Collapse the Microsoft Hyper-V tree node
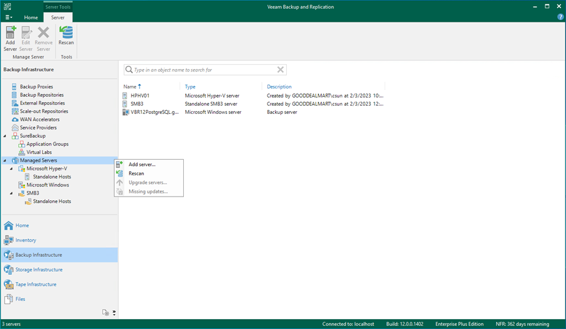The height and width of the screenshot is (329, 566). tap(11, 169)
